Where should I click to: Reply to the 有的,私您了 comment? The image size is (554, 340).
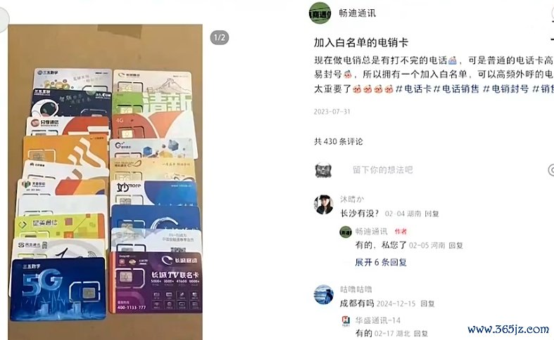(x=455, y=245)
